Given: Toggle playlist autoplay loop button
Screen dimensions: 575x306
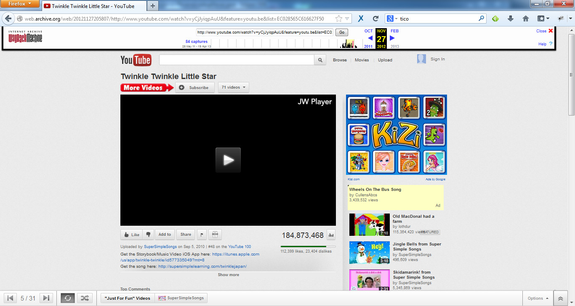Looking at the screenshot, I should [x=68, y=298].
